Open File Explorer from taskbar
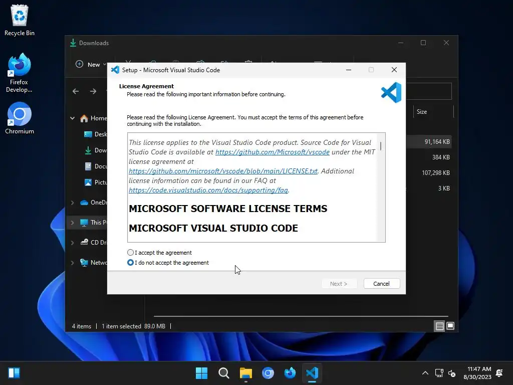The image size is (513, 385). click(x=245, y=373)
